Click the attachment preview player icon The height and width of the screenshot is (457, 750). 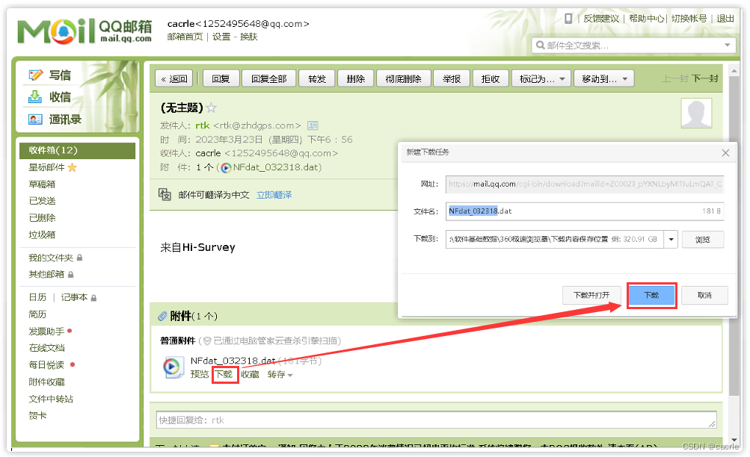pos(173,367)
